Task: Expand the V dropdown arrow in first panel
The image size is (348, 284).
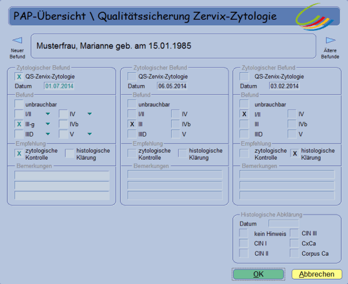Action: (90, 135)
